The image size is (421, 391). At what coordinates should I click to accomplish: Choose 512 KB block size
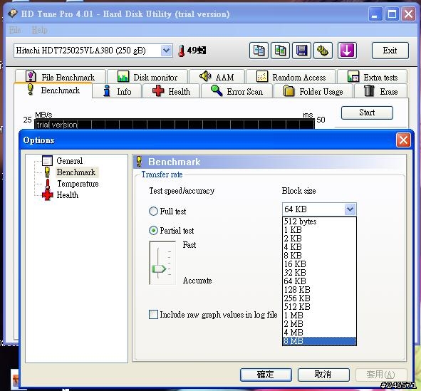[319, 307]
